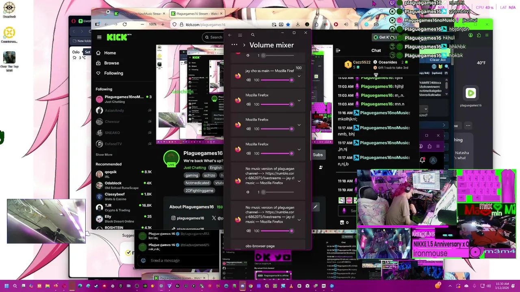Mute the jay cho ss main Firefox audio
Viewport: 520px width, 292px height.
248,80
